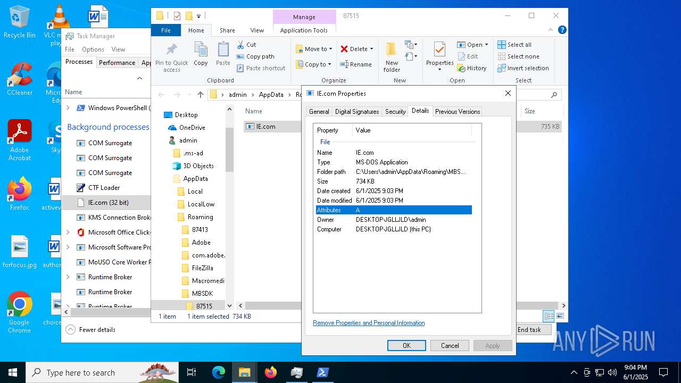Image resolution: width=681 pixels, height=383 pixels.
Task: Click the search magnifier in Explorer search box
Action: click(554, 95)
